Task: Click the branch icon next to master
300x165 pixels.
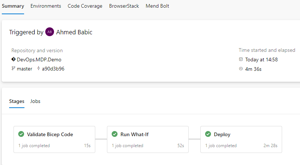Action: 14,69
